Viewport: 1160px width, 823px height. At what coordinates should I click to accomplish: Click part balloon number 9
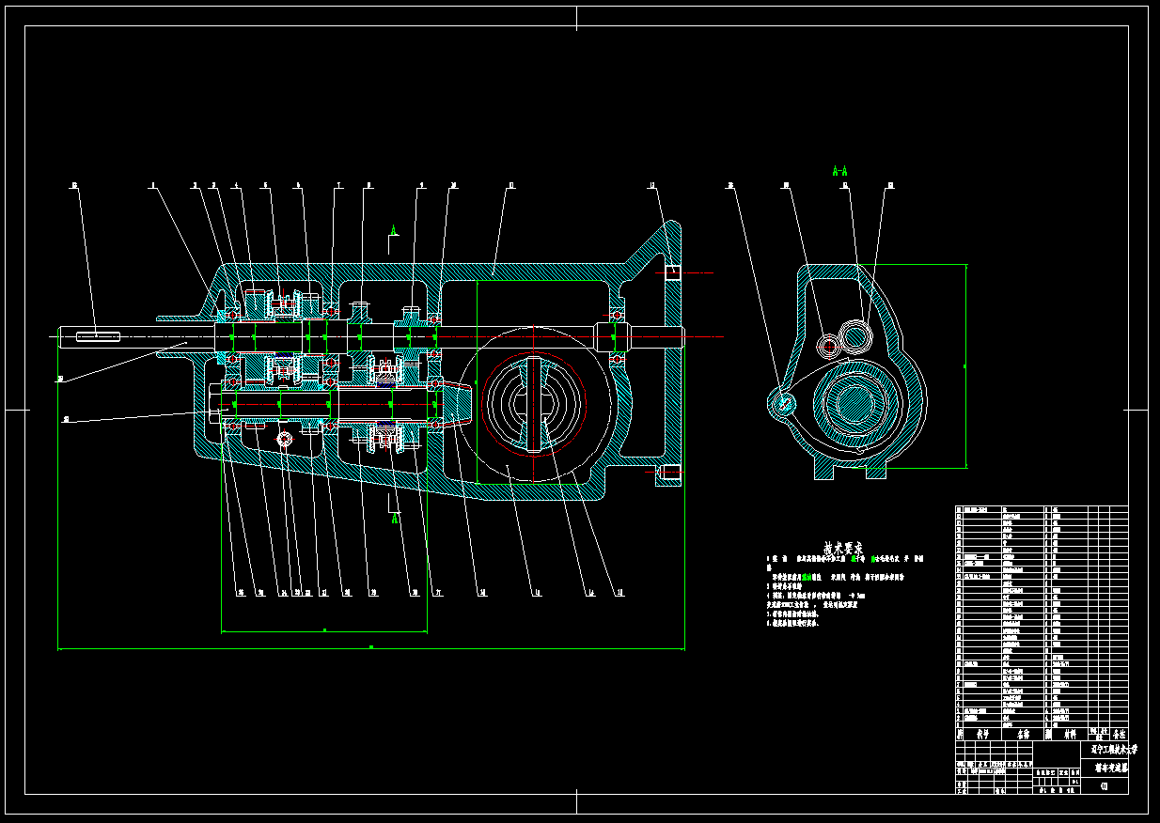pyautogui.click(x=422, y=186)
